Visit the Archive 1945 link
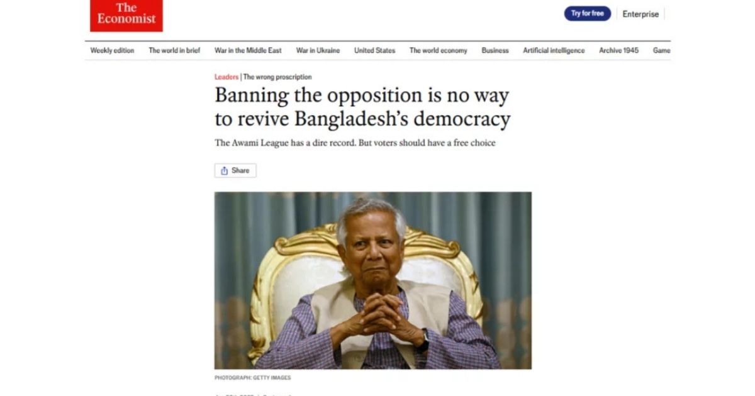755x396 pixels. 618,50
